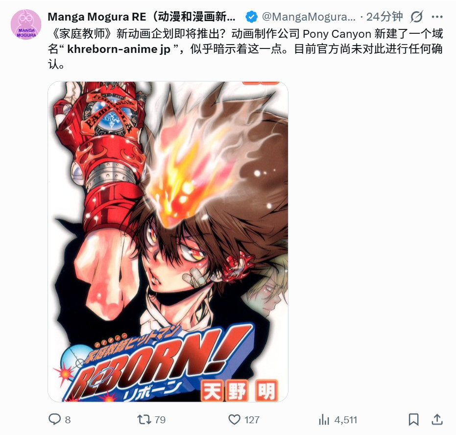
Task: Open the REBORN! manga cover image
Action: pyautogui.click(x=168, y=242)
